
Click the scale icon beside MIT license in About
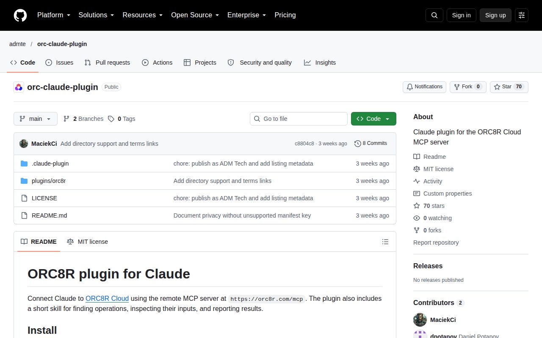(x=417, y=169)
